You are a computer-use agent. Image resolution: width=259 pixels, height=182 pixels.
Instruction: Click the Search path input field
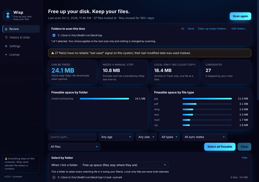72,137
